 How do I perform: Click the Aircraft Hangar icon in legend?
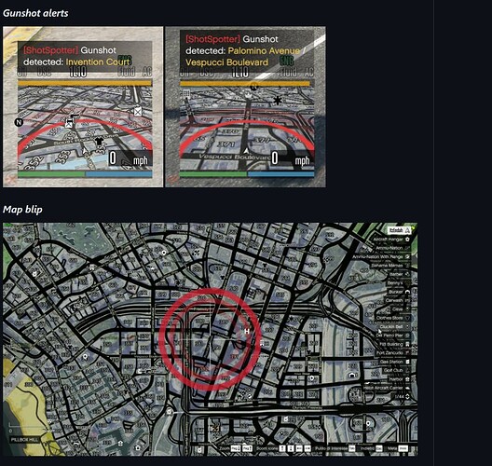pyautogui.click(x=407, y=240)
